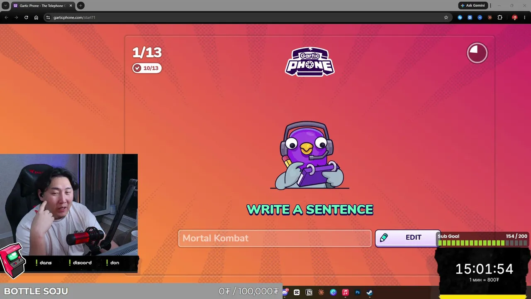Open the browser profile avatar
This screenshot has height=299, width=531.
pyautogui.click(x=514, y=17)
